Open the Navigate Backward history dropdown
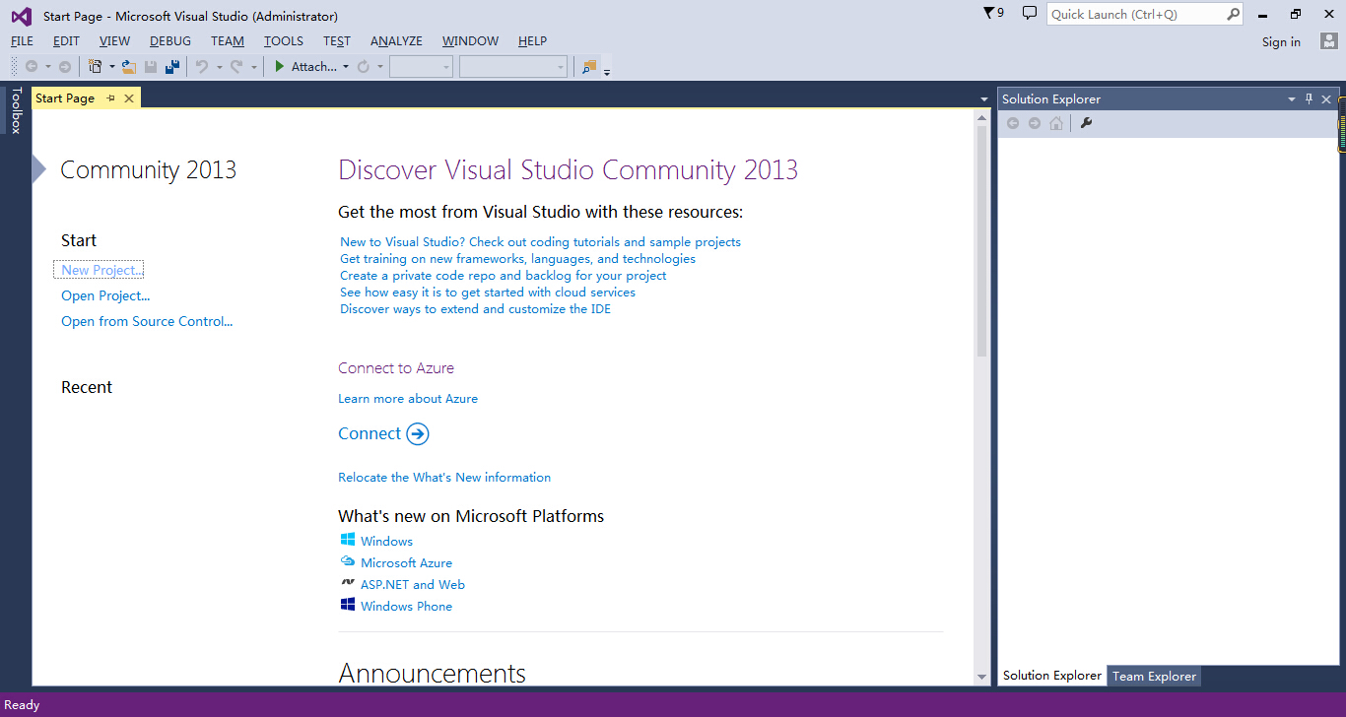 47,67
